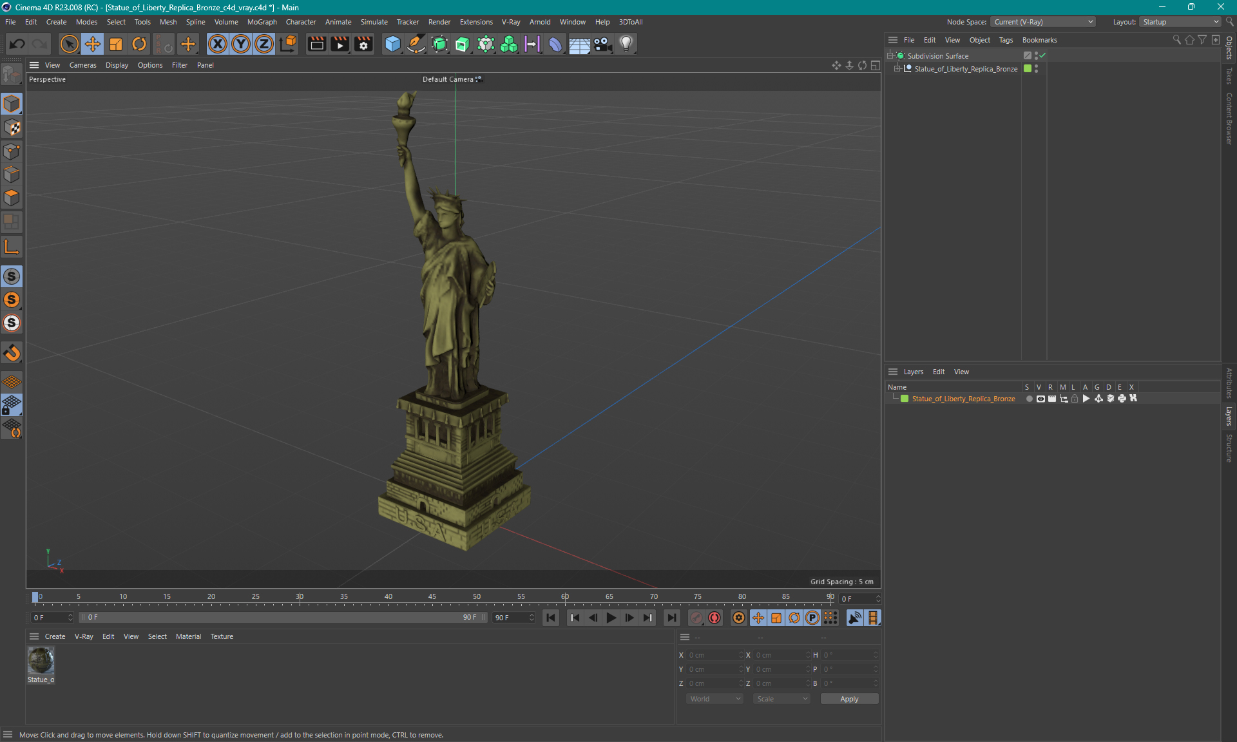The height and width of the screenshot is (742, 1237).
Task: Click the X position input field
Action: point(714,655)
